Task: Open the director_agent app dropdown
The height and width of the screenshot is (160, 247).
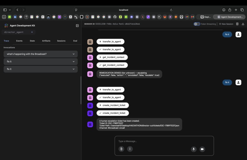Action: click(18, 32)
